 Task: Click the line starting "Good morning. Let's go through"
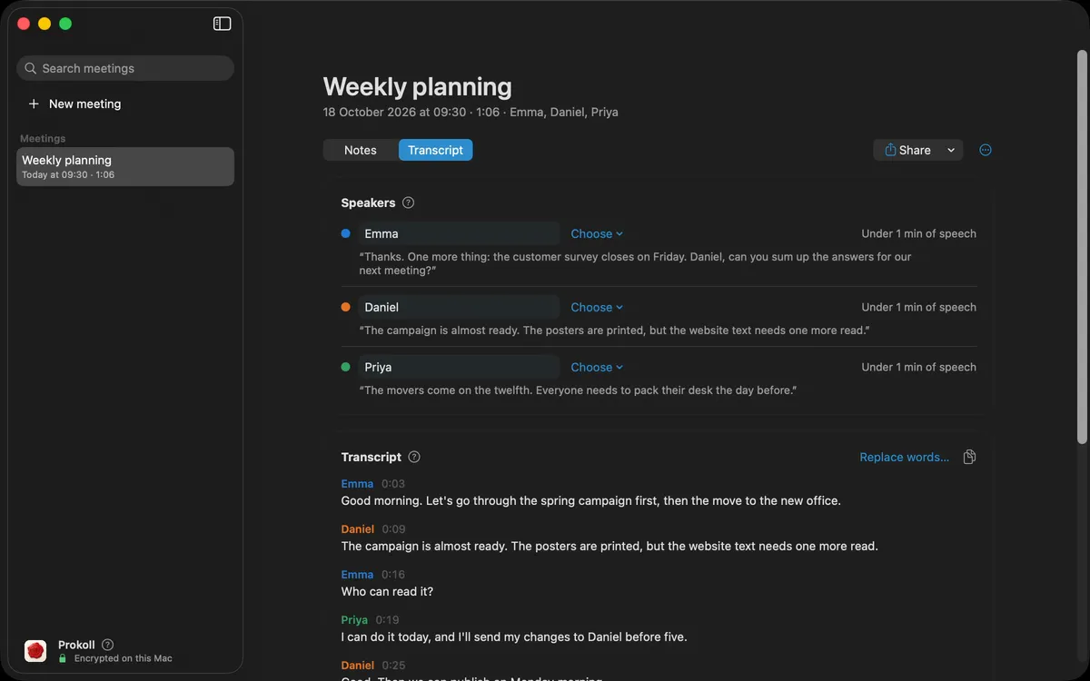coord(591,500)
